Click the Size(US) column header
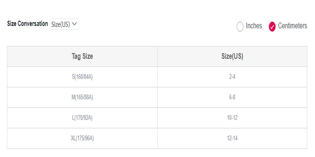This screenshot has height=157, width=315. (232, 57)
